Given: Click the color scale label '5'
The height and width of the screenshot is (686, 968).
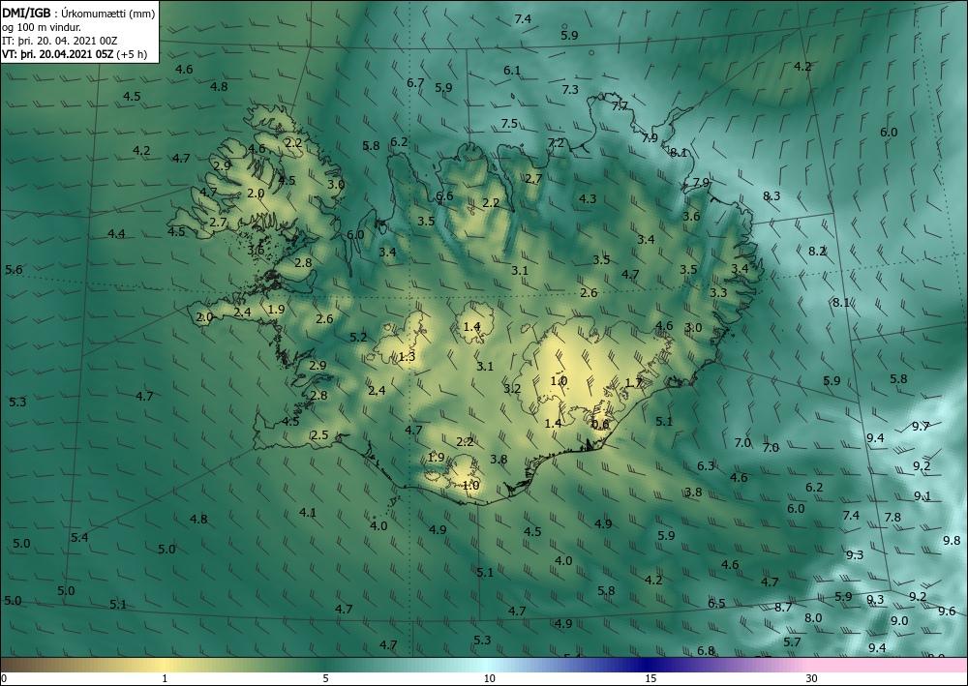Looking at the screenshot, I should (x=325, y=678).
